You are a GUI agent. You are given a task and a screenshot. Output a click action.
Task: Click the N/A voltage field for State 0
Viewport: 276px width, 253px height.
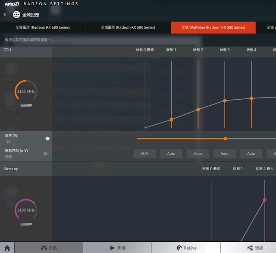145,154
